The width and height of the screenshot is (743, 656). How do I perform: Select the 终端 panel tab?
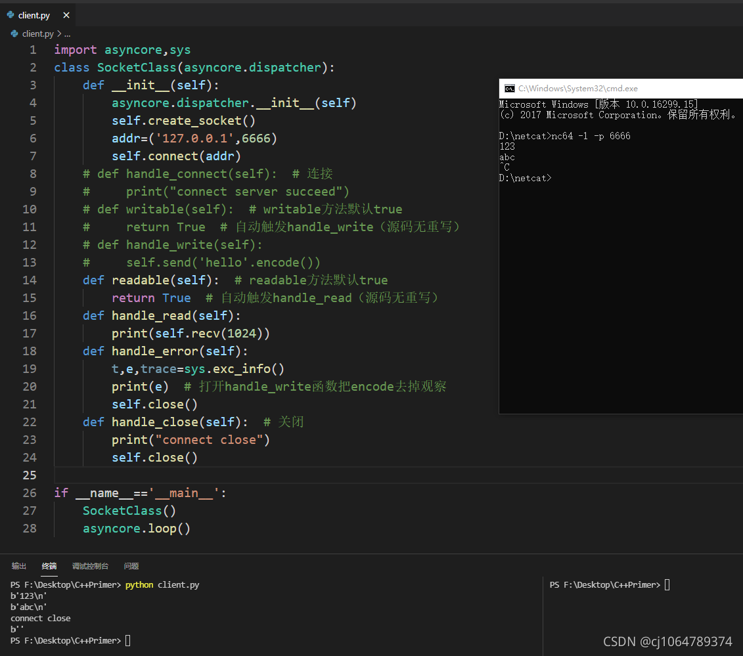(x=49, y=566)
